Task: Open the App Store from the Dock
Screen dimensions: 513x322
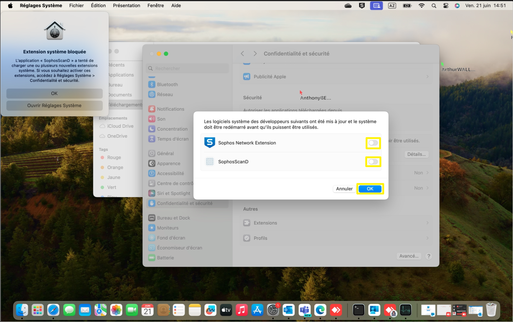Action: point(257,310)
